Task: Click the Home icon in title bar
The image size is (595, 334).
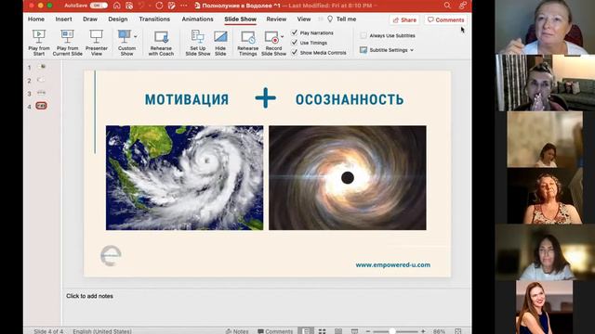Action: click(117, 6)
